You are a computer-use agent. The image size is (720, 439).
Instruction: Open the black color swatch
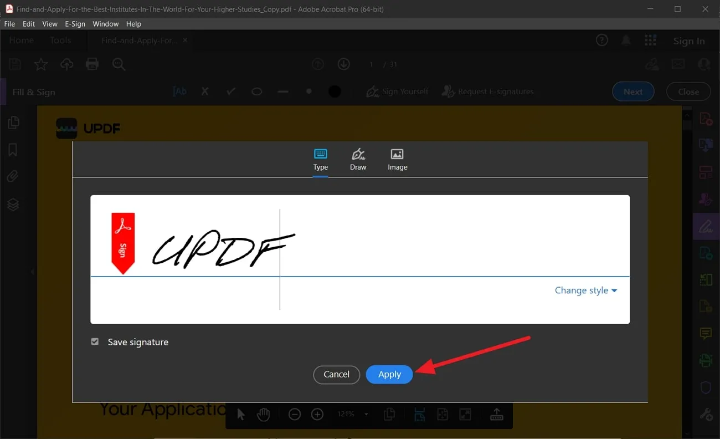pyautogui.click(x=335, y=91)
